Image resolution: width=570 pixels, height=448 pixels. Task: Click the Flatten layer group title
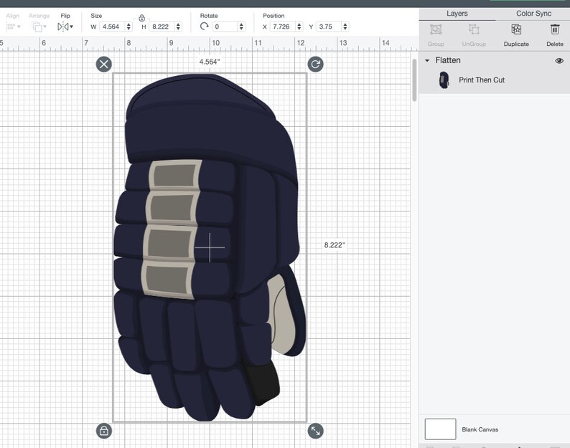pos(448,60)
